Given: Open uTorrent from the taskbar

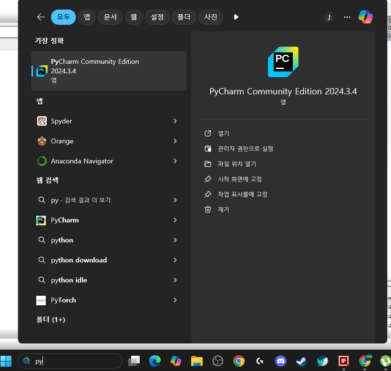Looking at the screenshot, I should pos(385,361).
